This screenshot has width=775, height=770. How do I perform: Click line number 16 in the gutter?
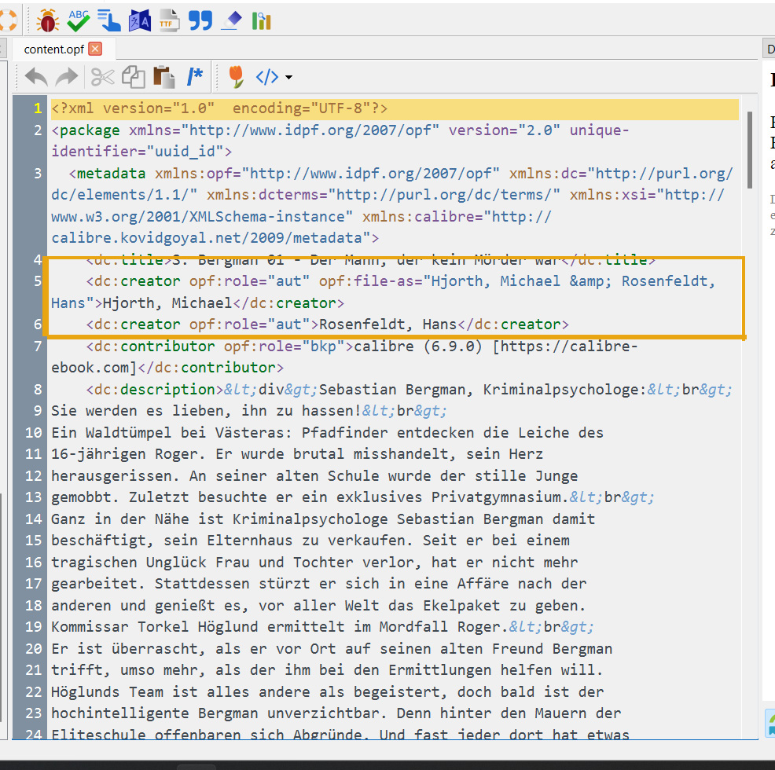pos(33,562)
